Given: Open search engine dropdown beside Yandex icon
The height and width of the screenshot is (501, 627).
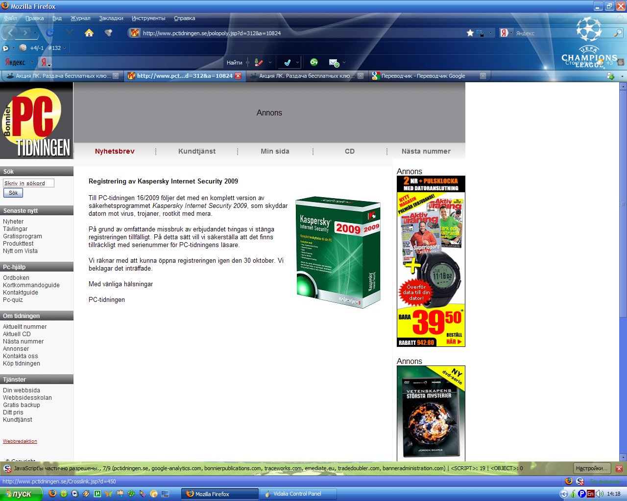Looking at the screenshot, I should 511,33.
